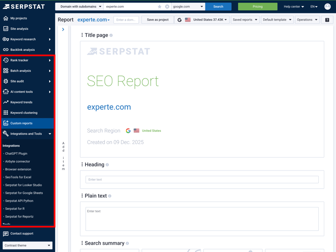Expand the Default template dropdown
Screen dimensions: 336x252
[x=277, y=20]
